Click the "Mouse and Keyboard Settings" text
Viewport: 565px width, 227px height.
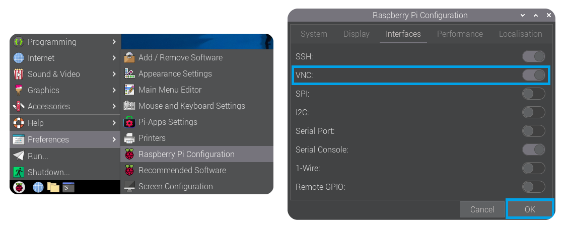pos(192,106)
